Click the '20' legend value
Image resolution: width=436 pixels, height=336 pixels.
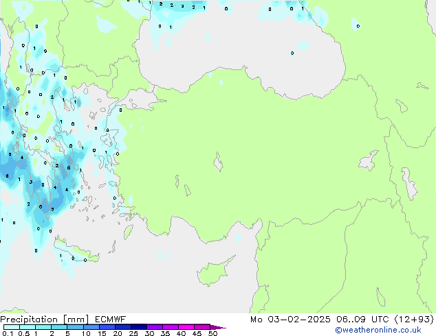(118, 333)
